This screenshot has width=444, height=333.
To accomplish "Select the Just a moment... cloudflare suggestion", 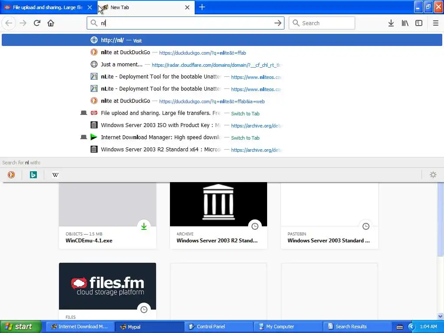I will point(222,65).
